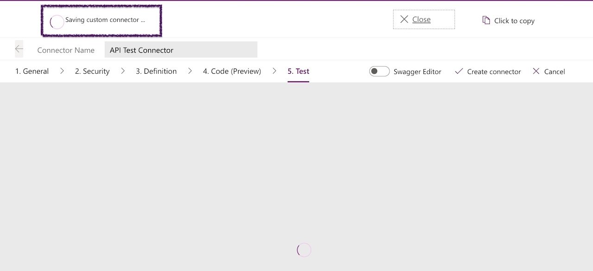Select the 5. Test step
This screenshot has width=593, height=271.
[298, 71]
